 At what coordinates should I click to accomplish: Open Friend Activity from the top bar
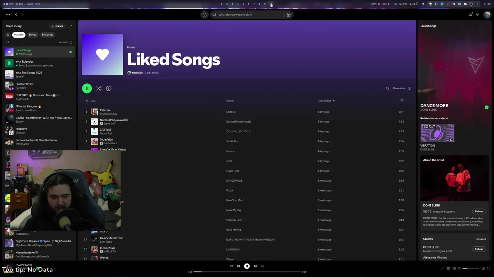pos(477,15)
